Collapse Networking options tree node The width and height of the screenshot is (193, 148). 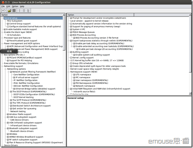tap(6, 69)
